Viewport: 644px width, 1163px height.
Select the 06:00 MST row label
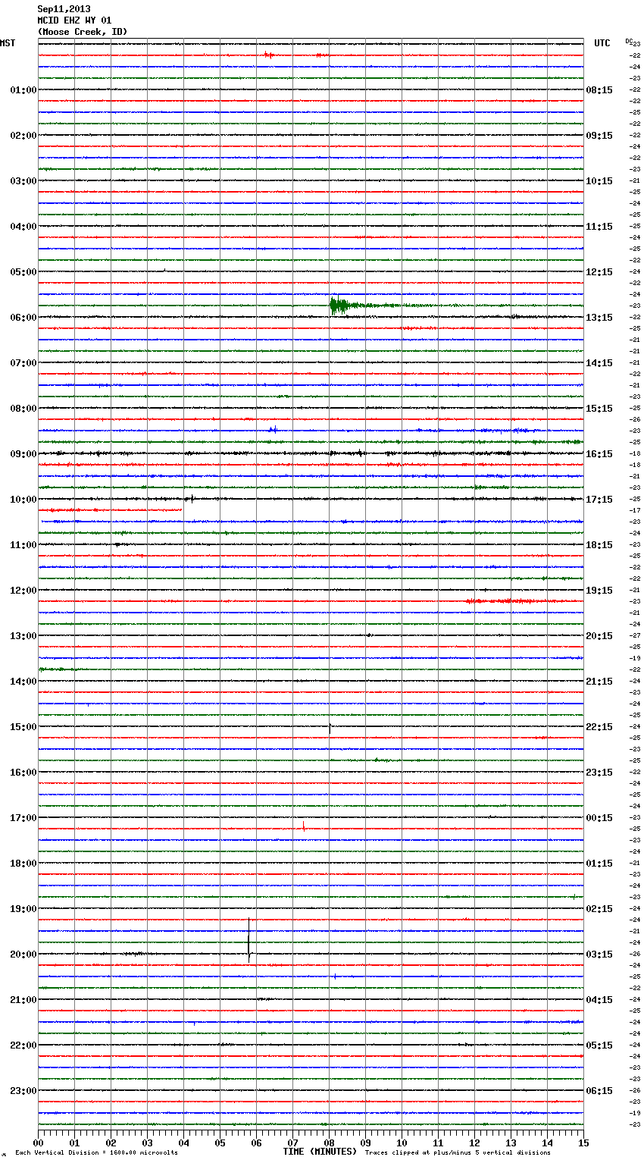click(23, 318)
